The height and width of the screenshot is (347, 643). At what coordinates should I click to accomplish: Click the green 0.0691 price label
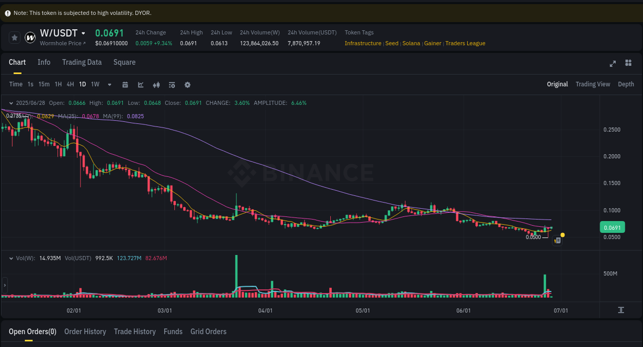[x=612, y=227]
